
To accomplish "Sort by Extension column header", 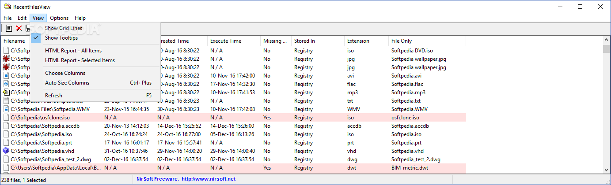I will [366, 41].
